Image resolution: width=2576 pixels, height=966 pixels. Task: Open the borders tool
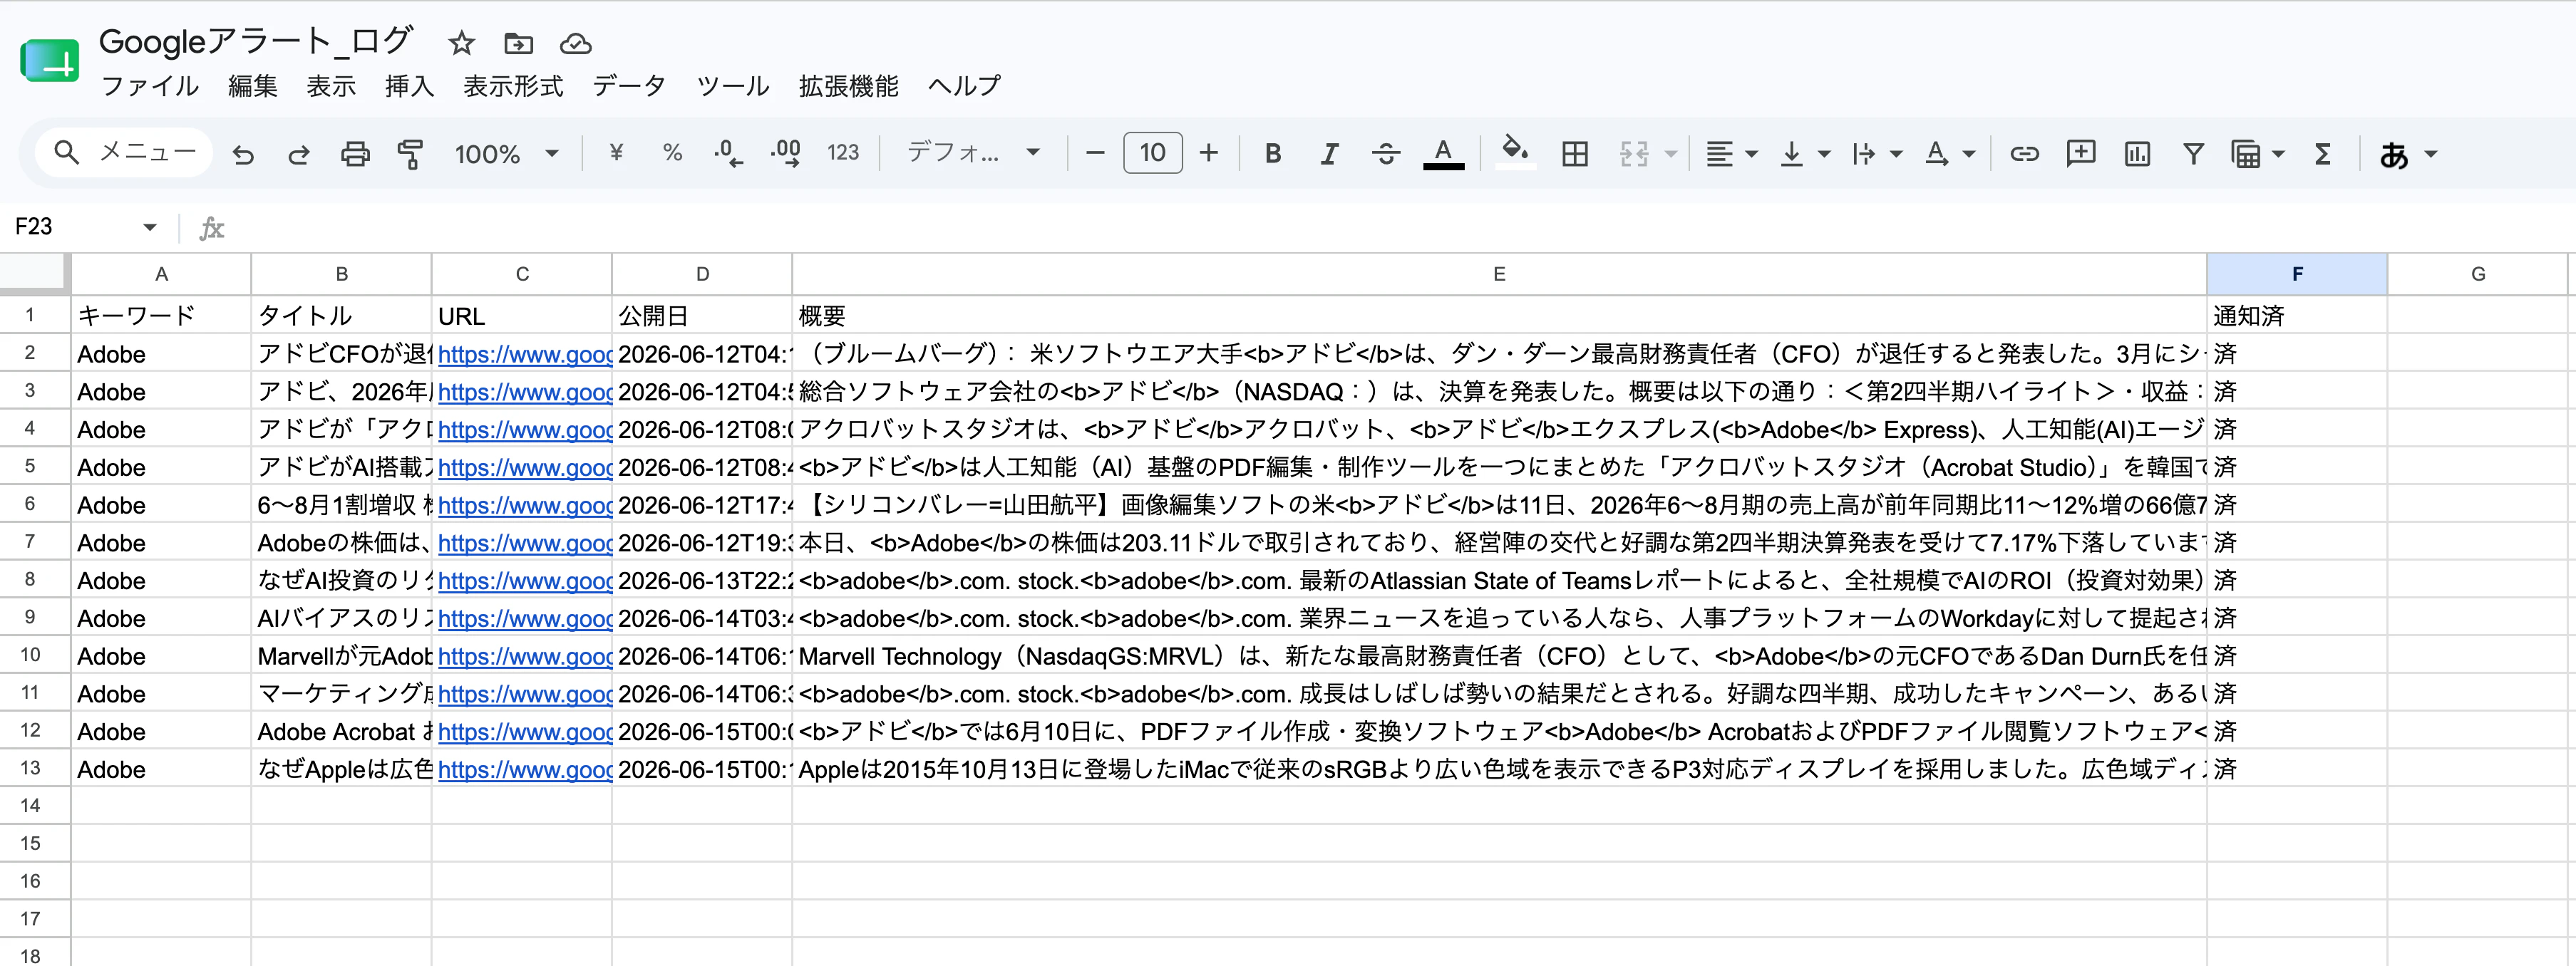[x=1575, y=153]
